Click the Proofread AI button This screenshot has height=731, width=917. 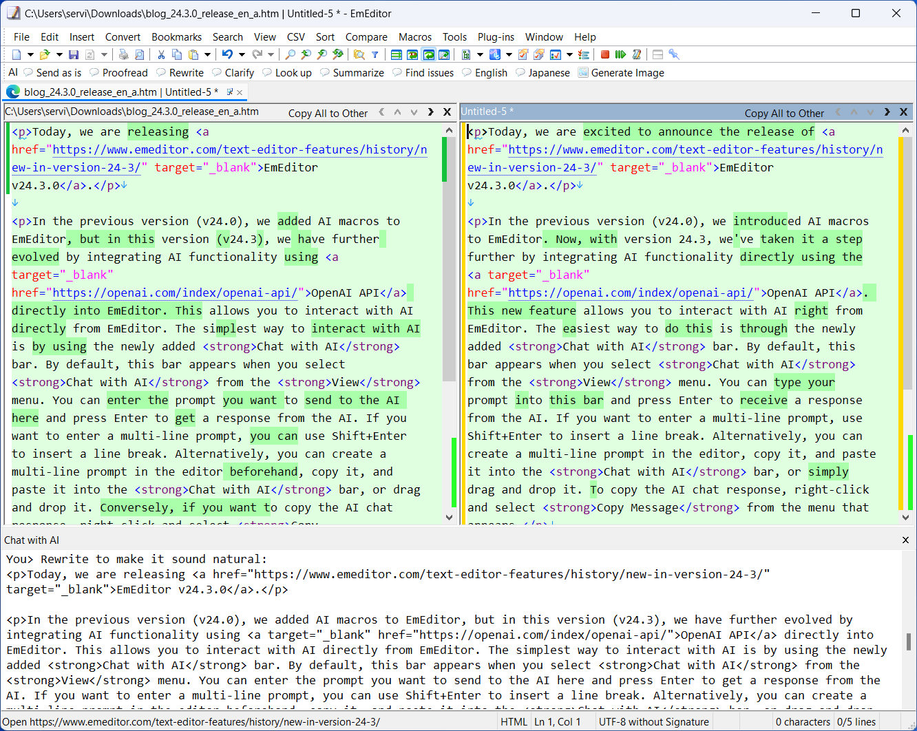tap(118, 72)
